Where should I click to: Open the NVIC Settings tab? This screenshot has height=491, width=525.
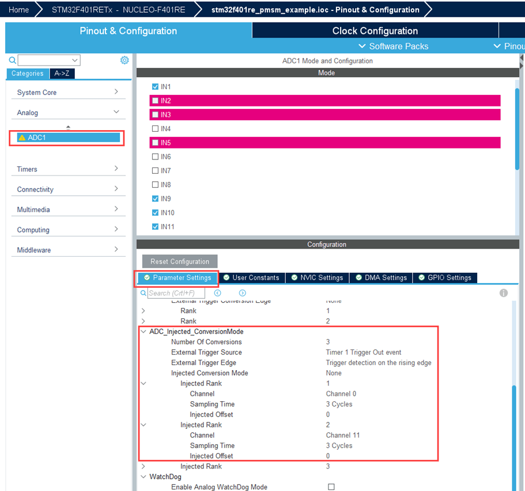316,277
